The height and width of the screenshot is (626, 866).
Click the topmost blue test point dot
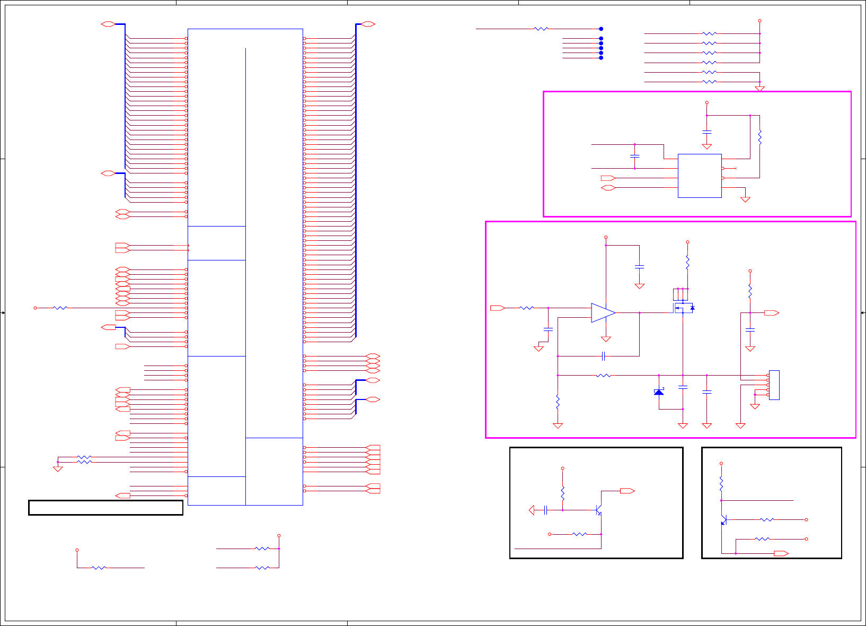601,29
